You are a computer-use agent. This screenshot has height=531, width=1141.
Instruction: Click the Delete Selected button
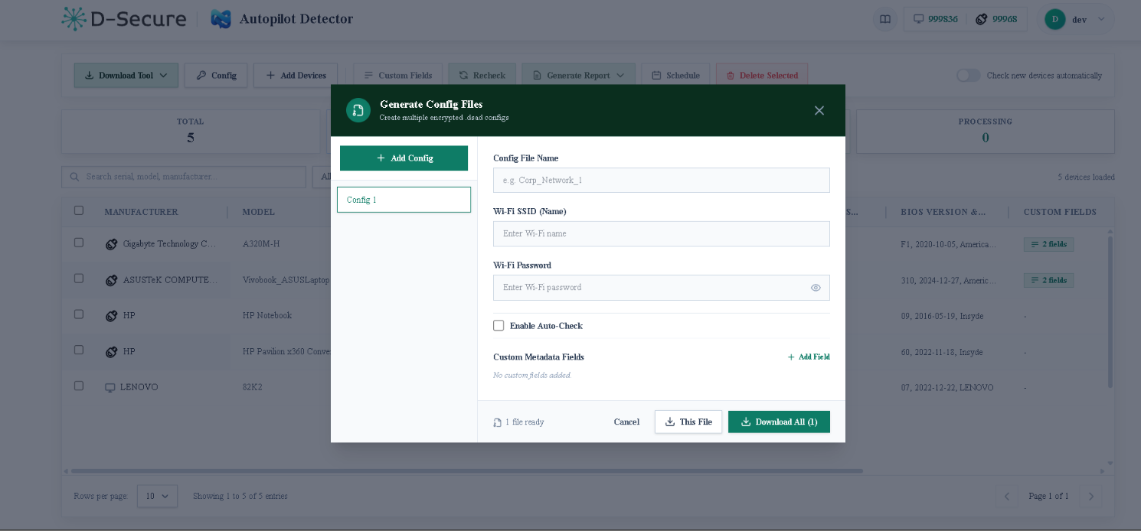pos(762,75)
